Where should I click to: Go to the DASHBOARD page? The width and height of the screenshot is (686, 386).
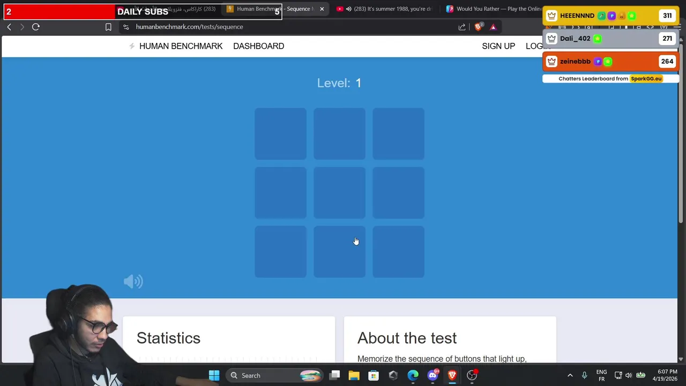[x=258, y=46]
